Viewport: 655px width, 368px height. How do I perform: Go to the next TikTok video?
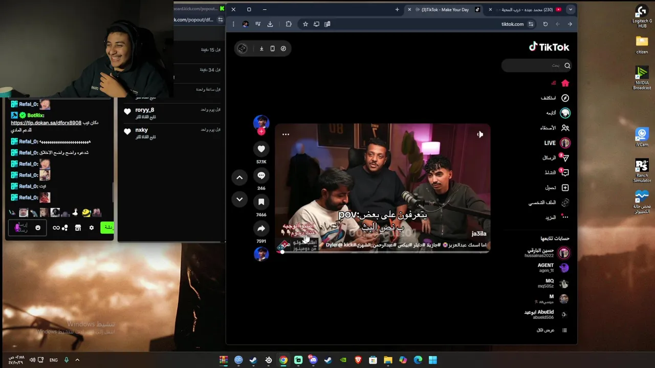coord(239,199)
